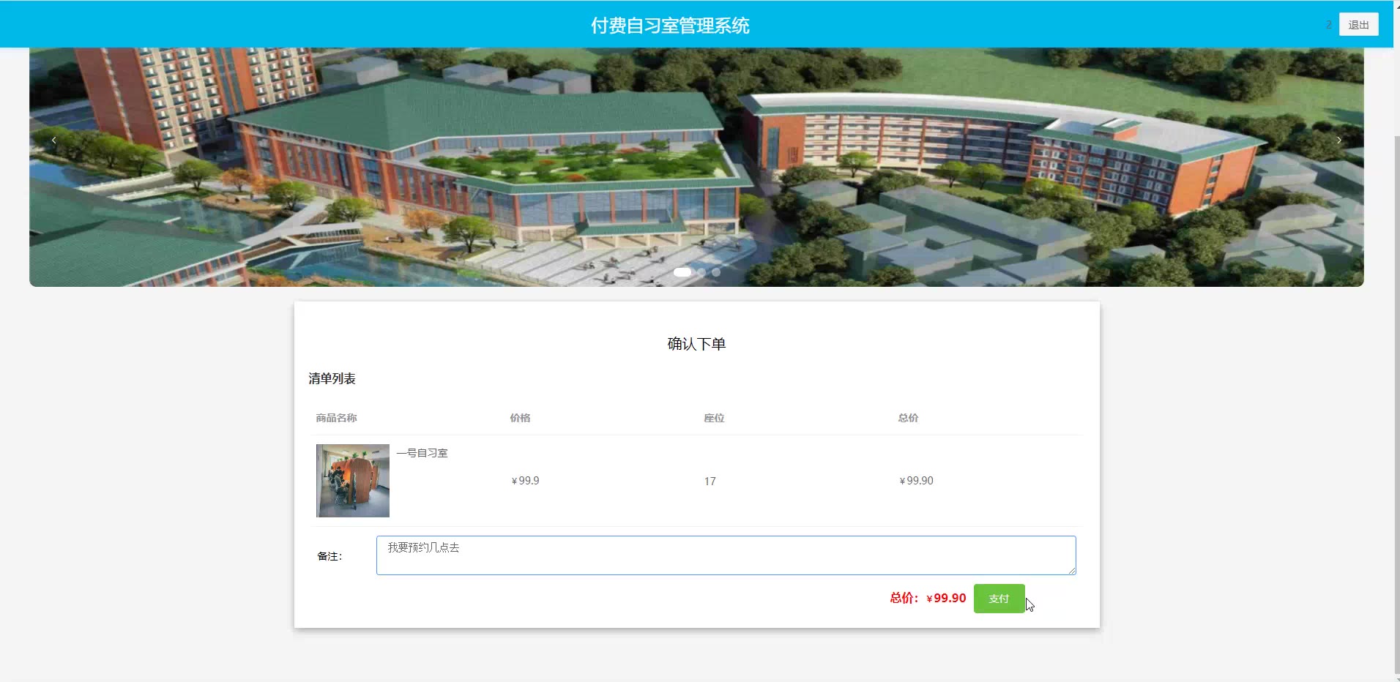Click the green 支付 pay button
Screen dimensions: 1400x682
coord(999,599)
